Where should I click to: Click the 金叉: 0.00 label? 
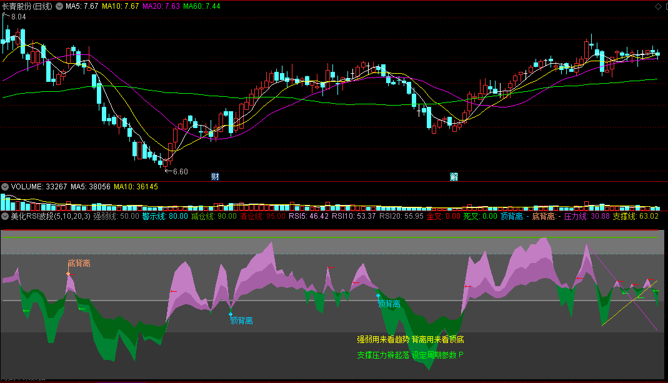(x=444, y=216)
